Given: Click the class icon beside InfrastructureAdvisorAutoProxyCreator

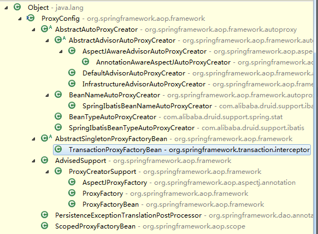Looking at the screenshot, I should tap(72, 84).
